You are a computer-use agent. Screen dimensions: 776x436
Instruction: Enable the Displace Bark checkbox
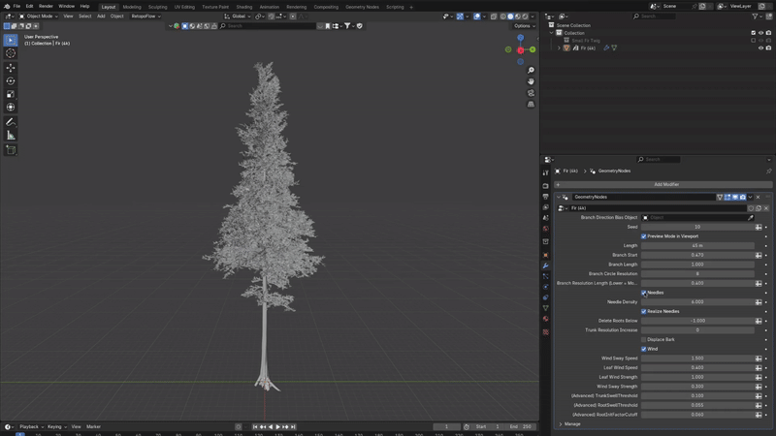(644, 340)
